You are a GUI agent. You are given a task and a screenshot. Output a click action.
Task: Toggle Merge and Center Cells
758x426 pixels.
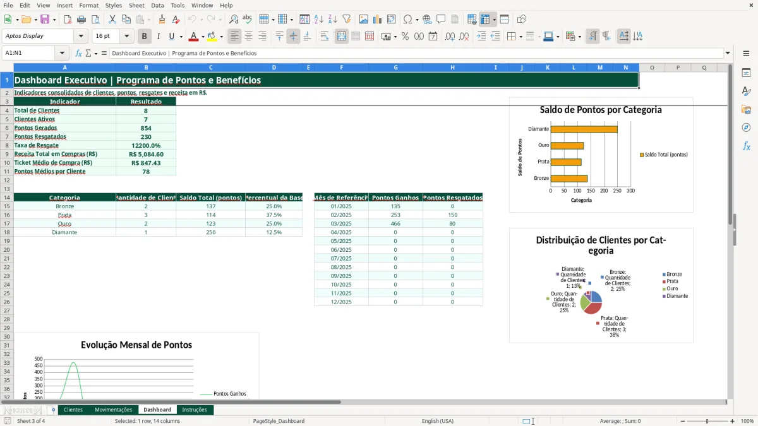[342, 37]
